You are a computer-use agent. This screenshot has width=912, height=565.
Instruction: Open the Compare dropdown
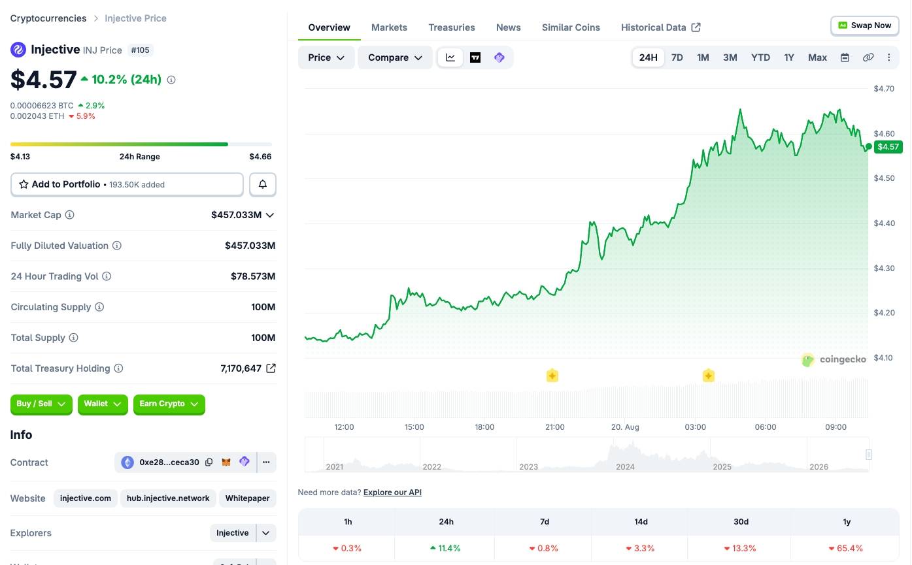(x=395, y=57)
